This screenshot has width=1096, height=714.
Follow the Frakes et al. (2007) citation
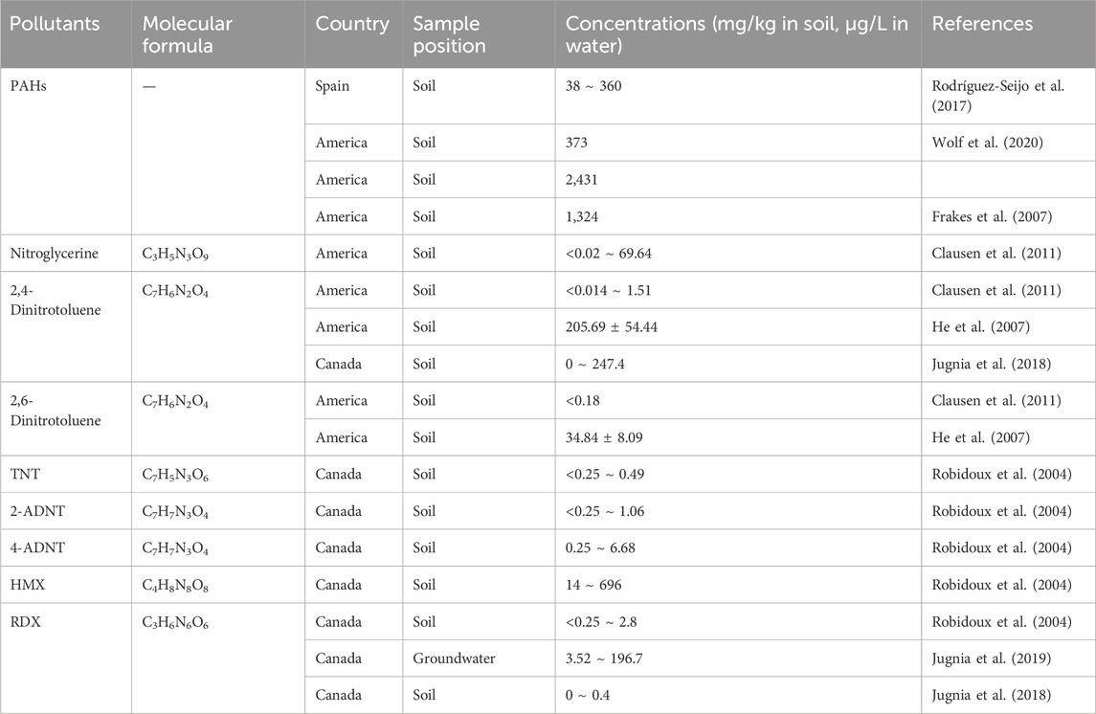click(992, 216)
